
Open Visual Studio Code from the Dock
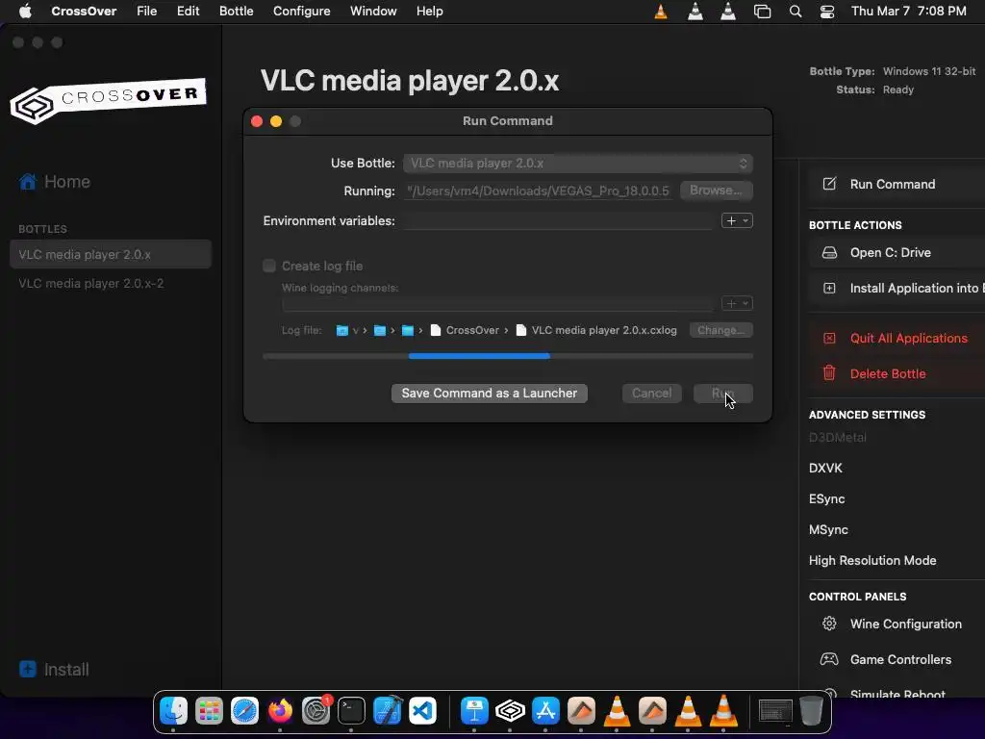423,711
